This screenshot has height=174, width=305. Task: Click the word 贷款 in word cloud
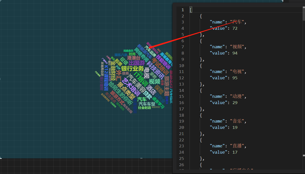147,95
